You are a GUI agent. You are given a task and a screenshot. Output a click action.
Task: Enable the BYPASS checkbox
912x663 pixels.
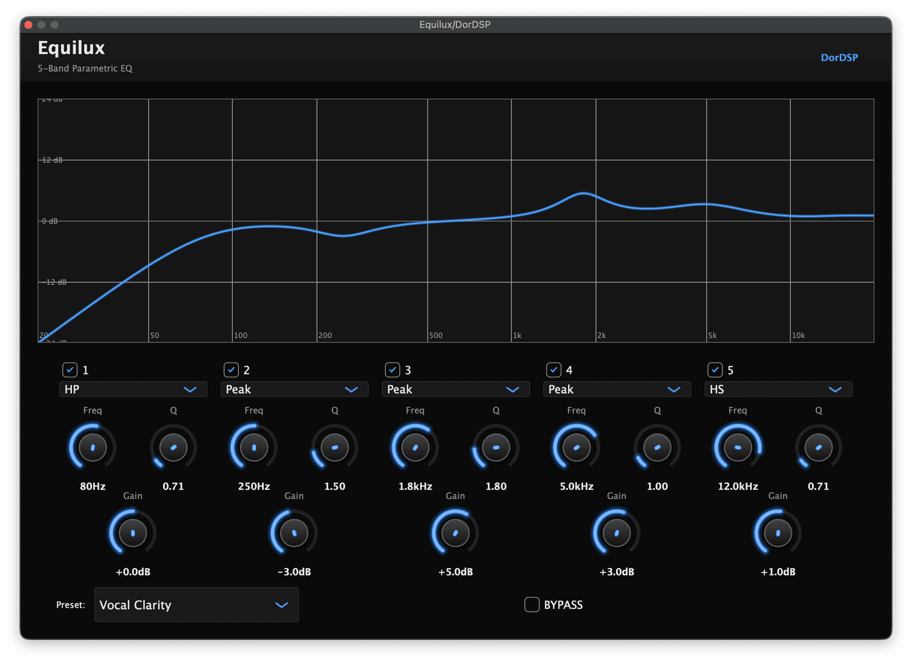[532, 605]
